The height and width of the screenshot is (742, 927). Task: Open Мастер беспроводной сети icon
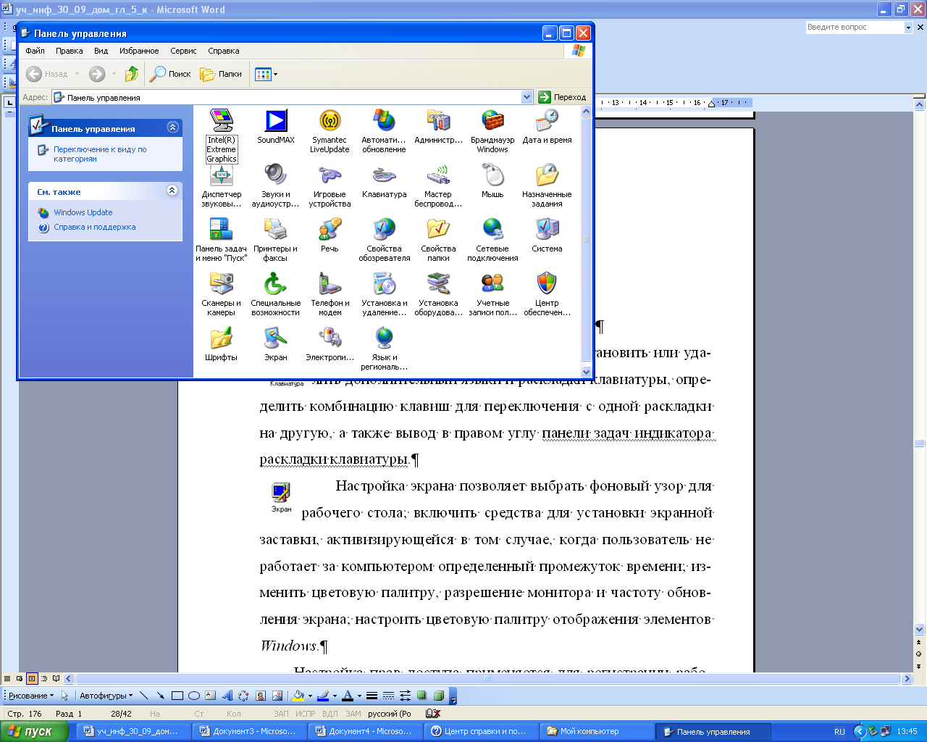438,175
